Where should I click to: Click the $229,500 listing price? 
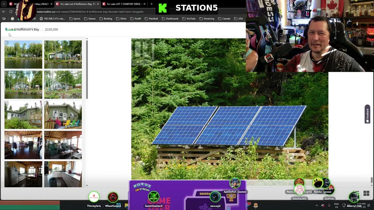(x=51, y=29)
